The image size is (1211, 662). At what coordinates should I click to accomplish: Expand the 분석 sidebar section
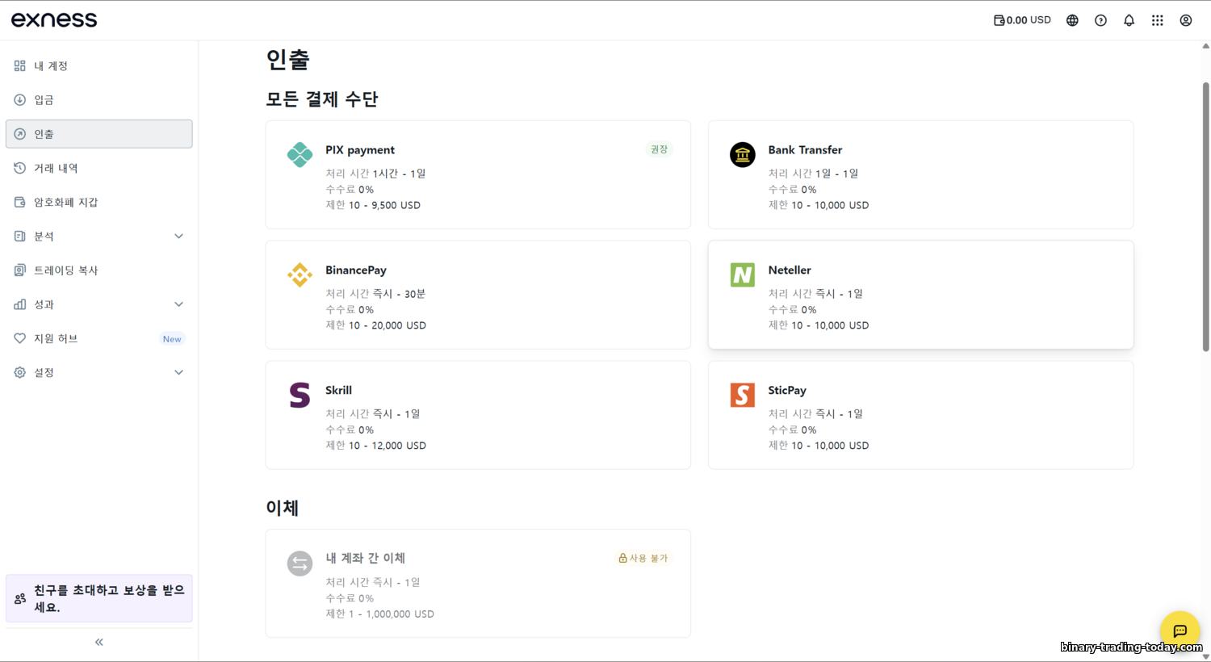coord(178,236)
